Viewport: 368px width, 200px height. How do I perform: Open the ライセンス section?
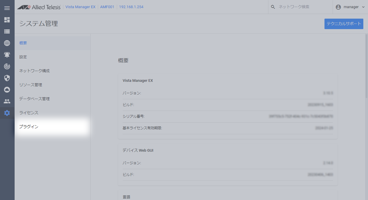53,113
